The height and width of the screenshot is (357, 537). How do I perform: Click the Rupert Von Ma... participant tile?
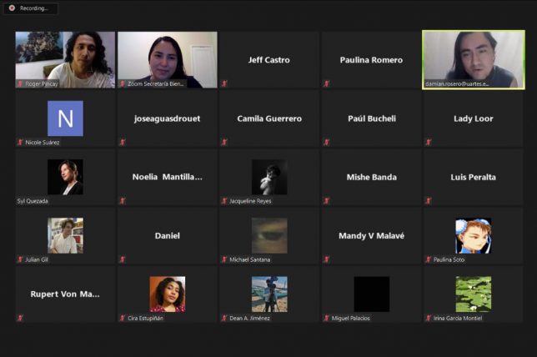click(x=65, y=294)
